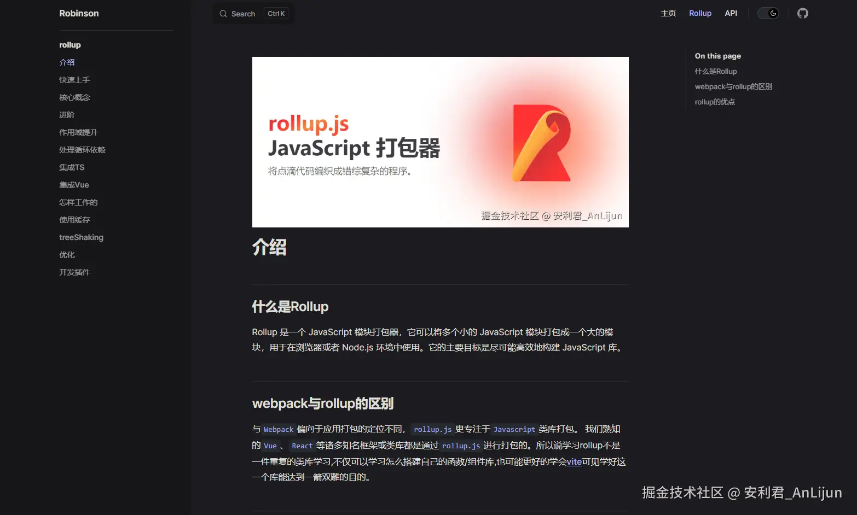
Task: Click the search magnifier icon
Action: click(223, 14)
